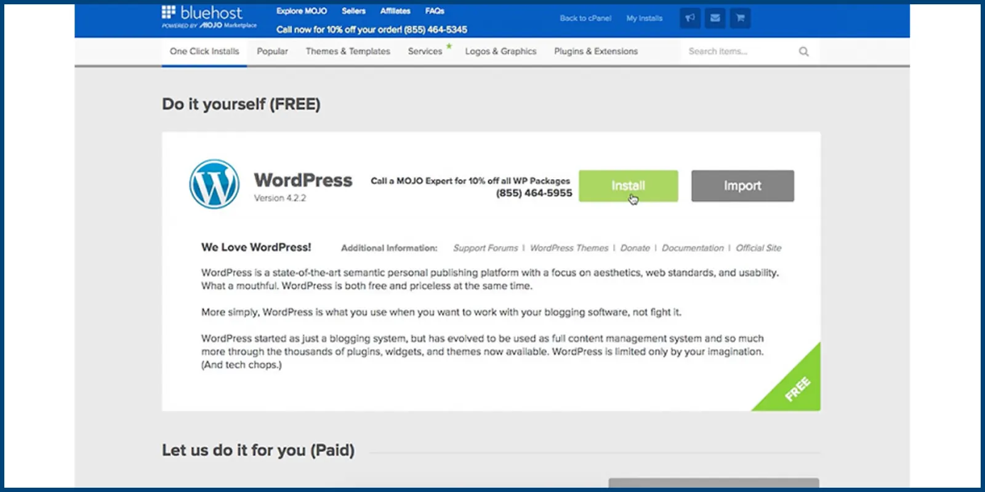Click the WordPress logo icon
985x492 pixels.
click(x=214, y=184)
